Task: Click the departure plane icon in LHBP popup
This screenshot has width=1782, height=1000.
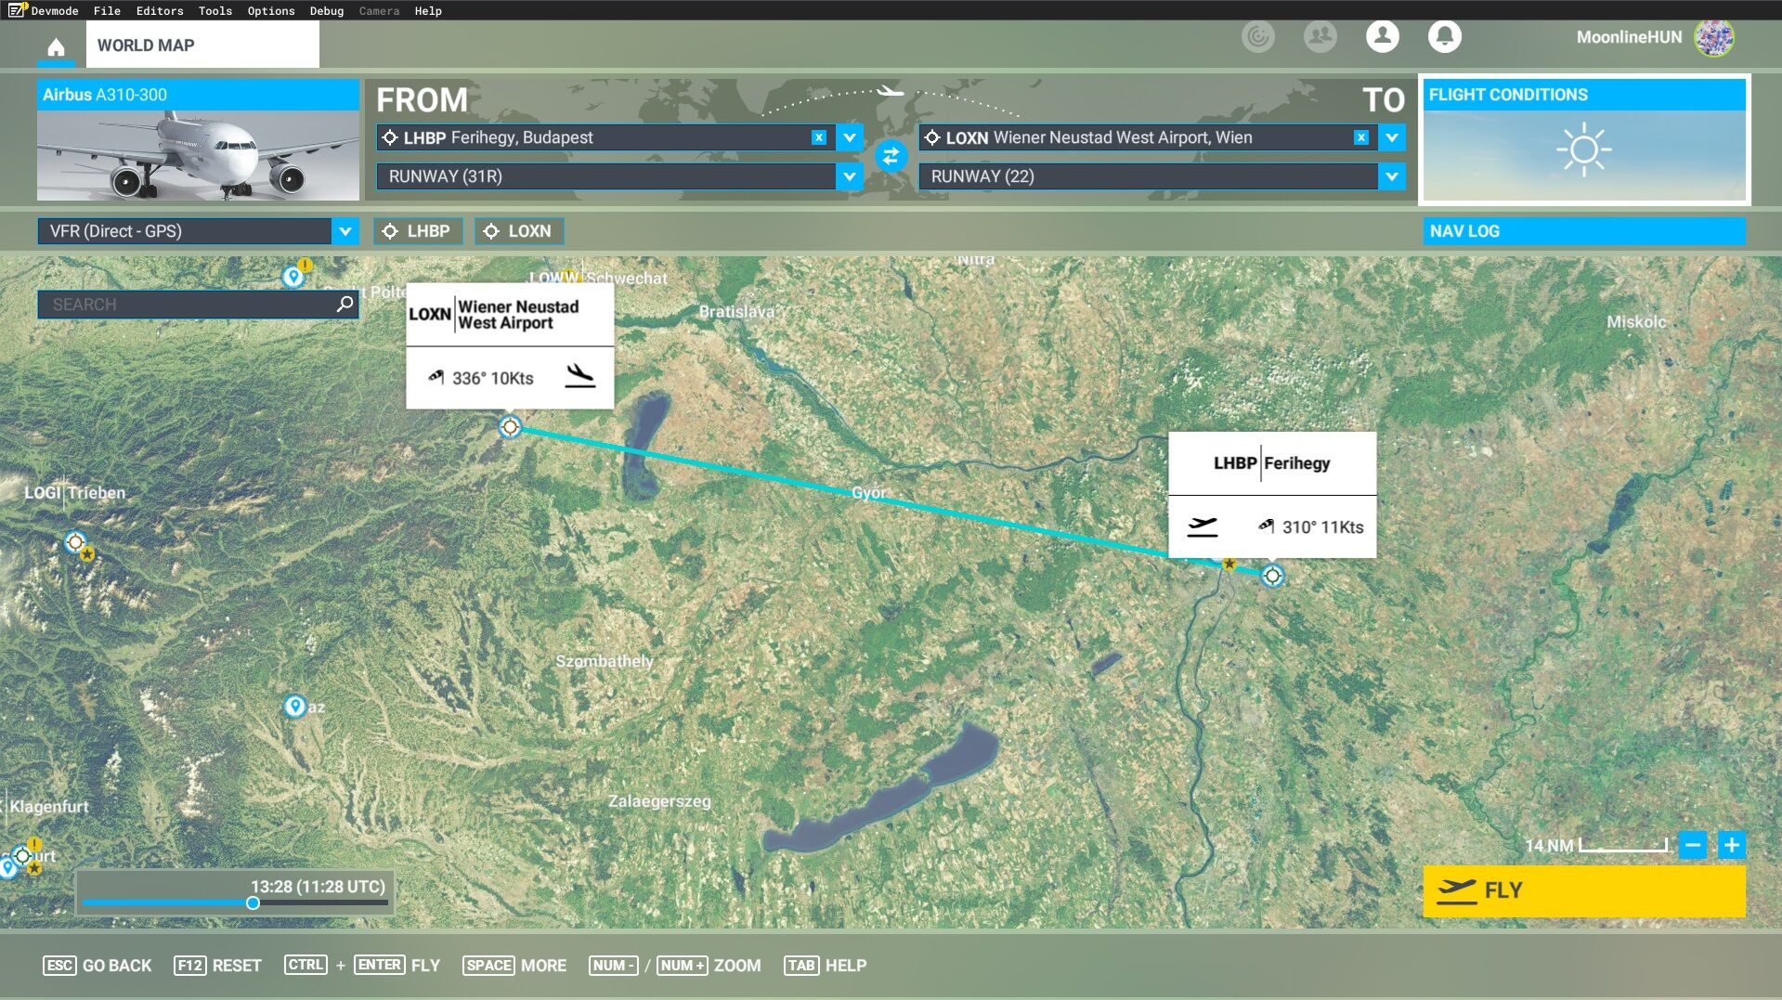Action: (1203, 526)
